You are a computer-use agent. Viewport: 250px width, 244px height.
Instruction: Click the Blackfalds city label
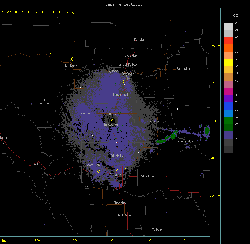click(128, 65)
